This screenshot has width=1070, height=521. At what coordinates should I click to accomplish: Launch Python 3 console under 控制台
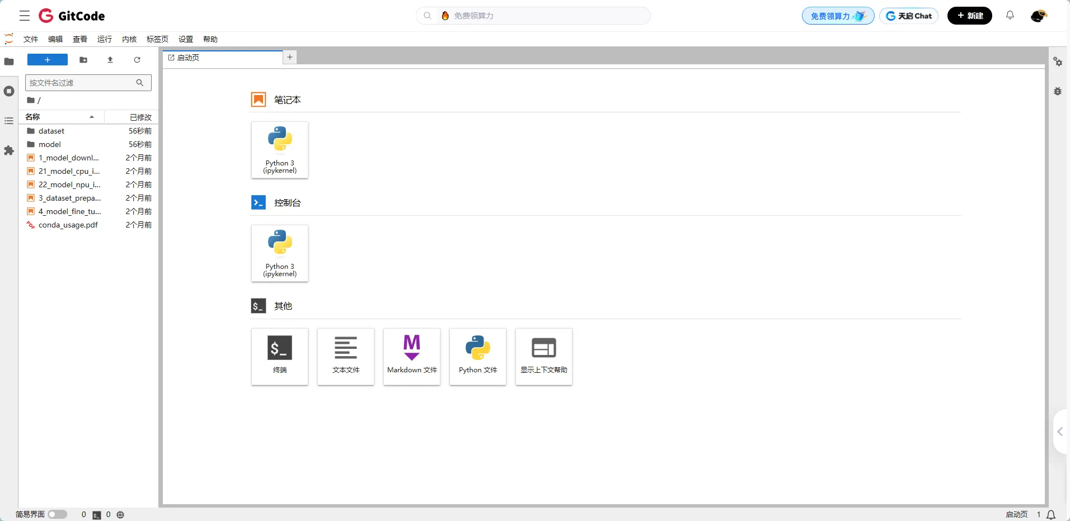(280, 253)
